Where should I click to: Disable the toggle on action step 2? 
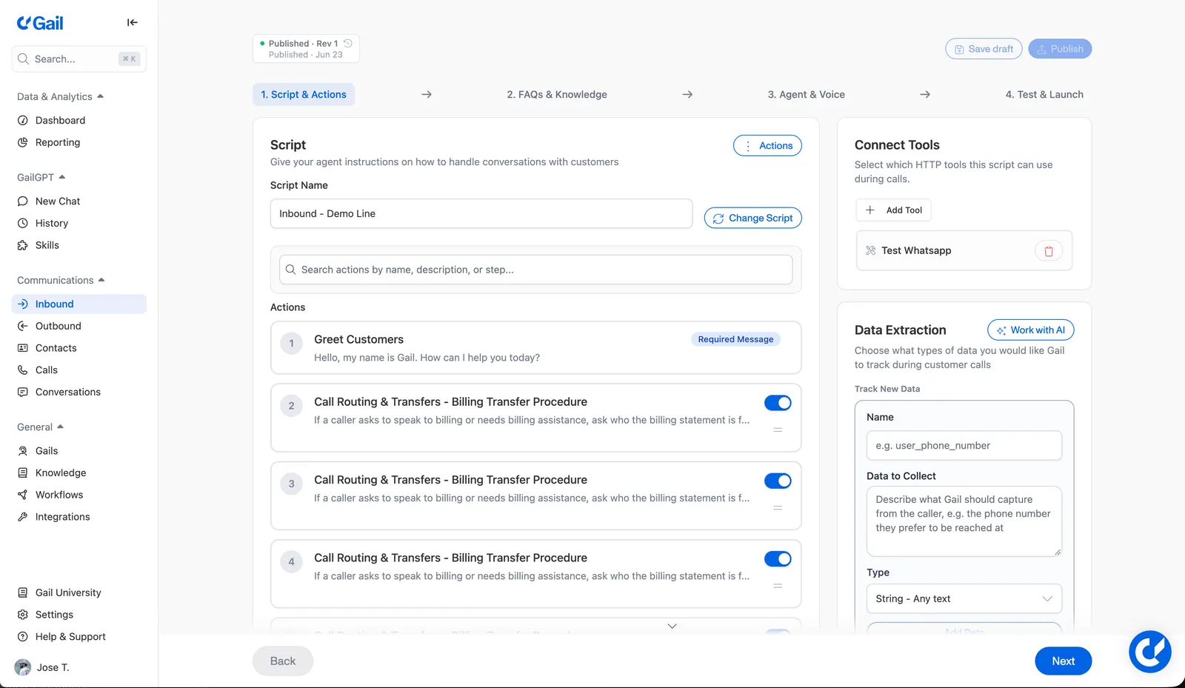(x=778, y=403)
